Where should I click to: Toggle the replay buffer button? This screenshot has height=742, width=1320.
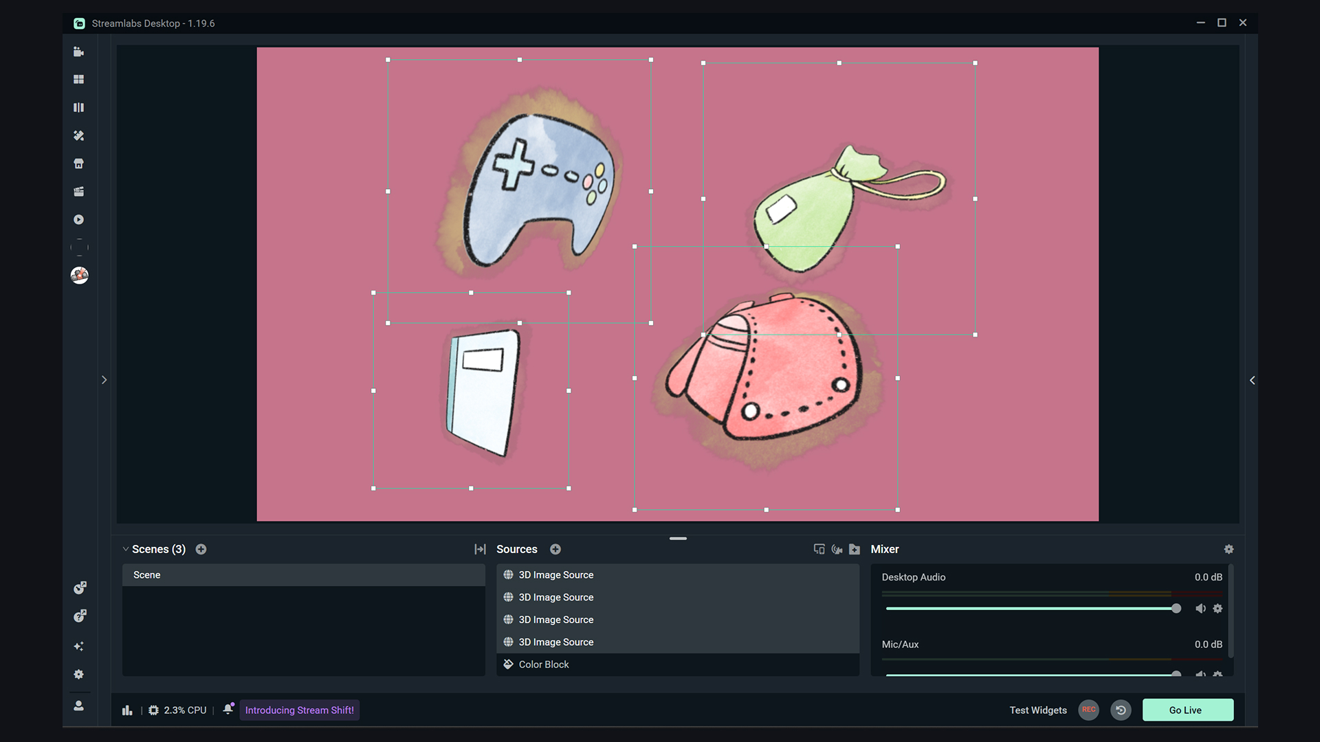tap(1121, 710)
